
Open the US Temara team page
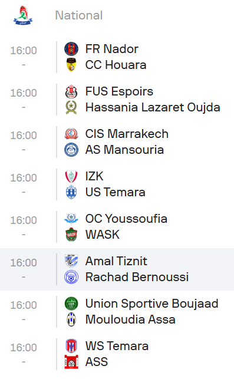click(x=116, y=192)
